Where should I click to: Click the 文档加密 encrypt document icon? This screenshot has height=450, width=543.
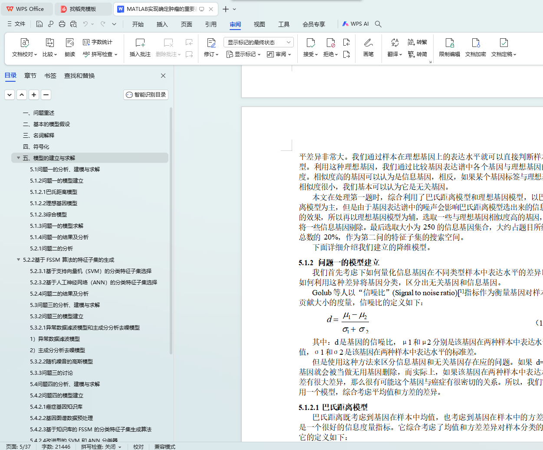pos(475,43)
